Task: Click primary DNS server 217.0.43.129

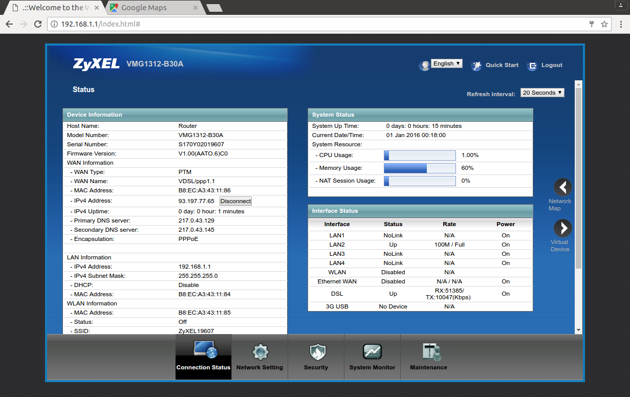Action: (197, 220)
